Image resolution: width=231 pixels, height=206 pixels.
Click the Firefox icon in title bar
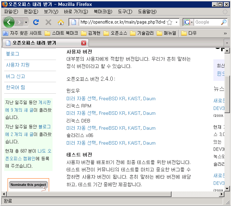pos(4,4)
